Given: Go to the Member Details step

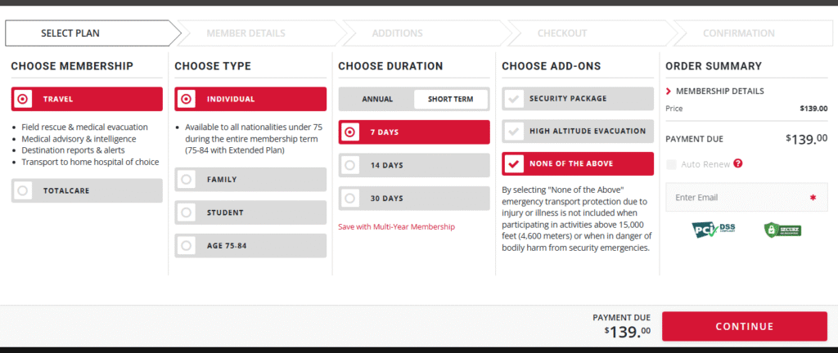Looking at the screenshot, I should tap(246, 34).
